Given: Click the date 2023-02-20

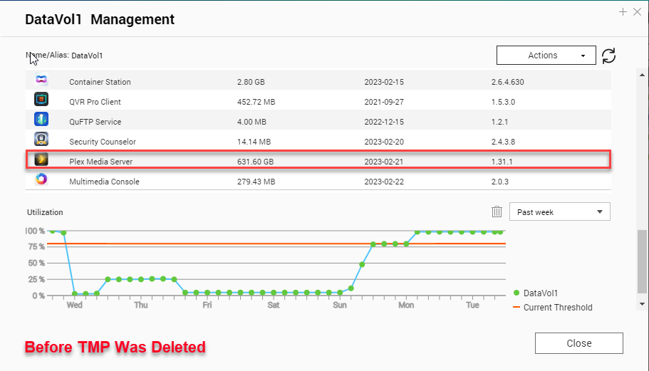Looking at the screenshot, I should pyautogui.click(x=384, y=142).
